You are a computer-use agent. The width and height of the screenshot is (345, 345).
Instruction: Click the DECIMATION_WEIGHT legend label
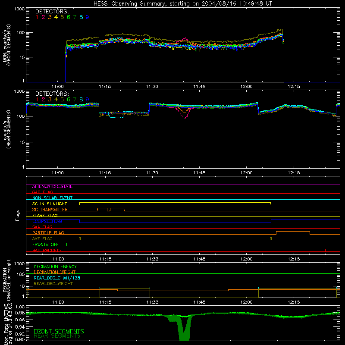click(x=55, y=272)
